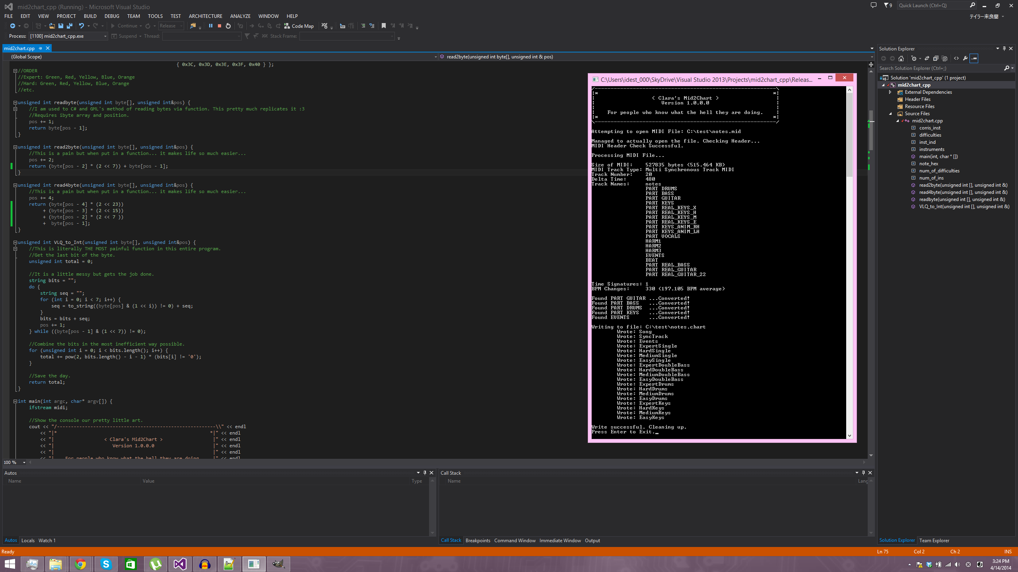Open the Process dropdown
This screenshot has height=572, width=1018.
(68, 36)
